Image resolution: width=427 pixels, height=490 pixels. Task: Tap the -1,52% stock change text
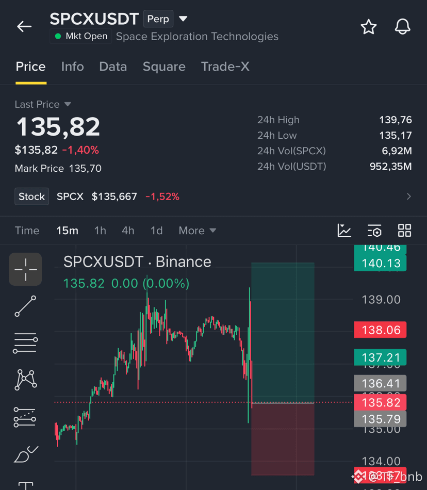162,197
